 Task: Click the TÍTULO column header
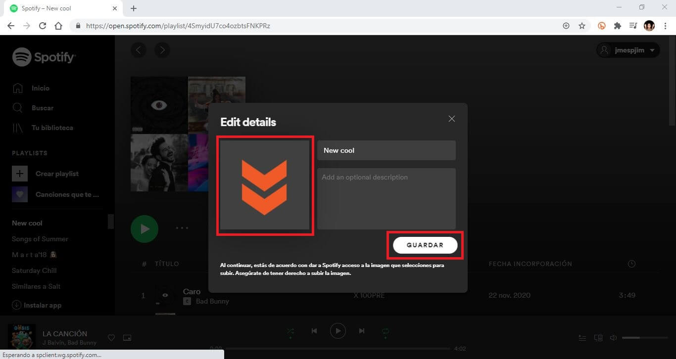pyautogui.click(x=167, y=264)
